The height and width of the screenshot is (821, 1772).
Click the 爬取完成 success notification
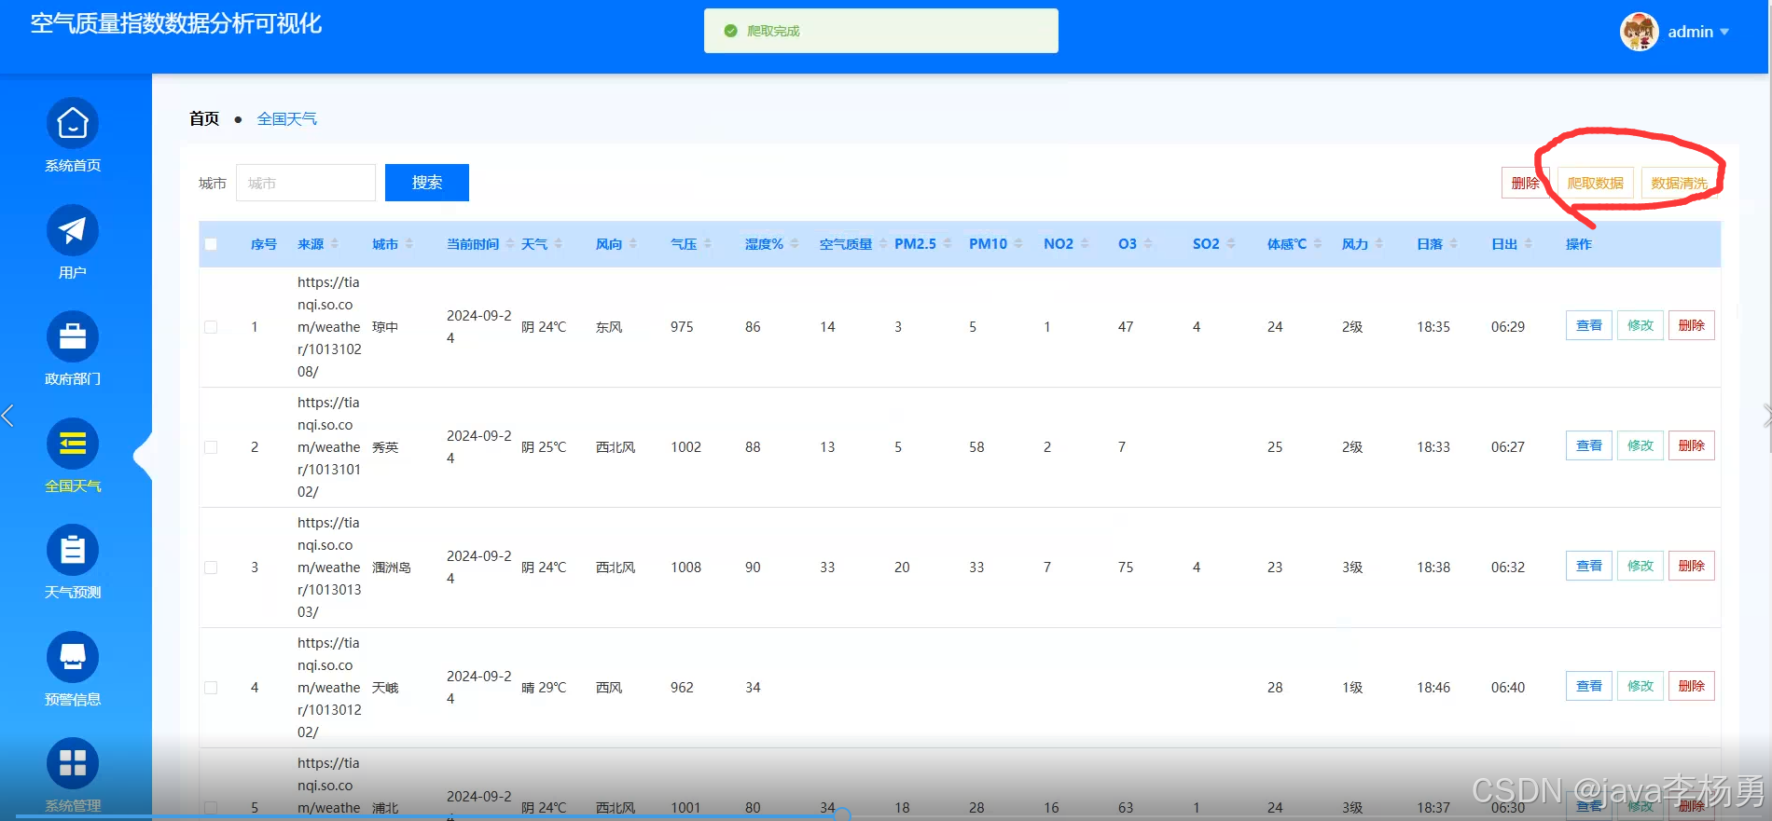coord(880,31)
